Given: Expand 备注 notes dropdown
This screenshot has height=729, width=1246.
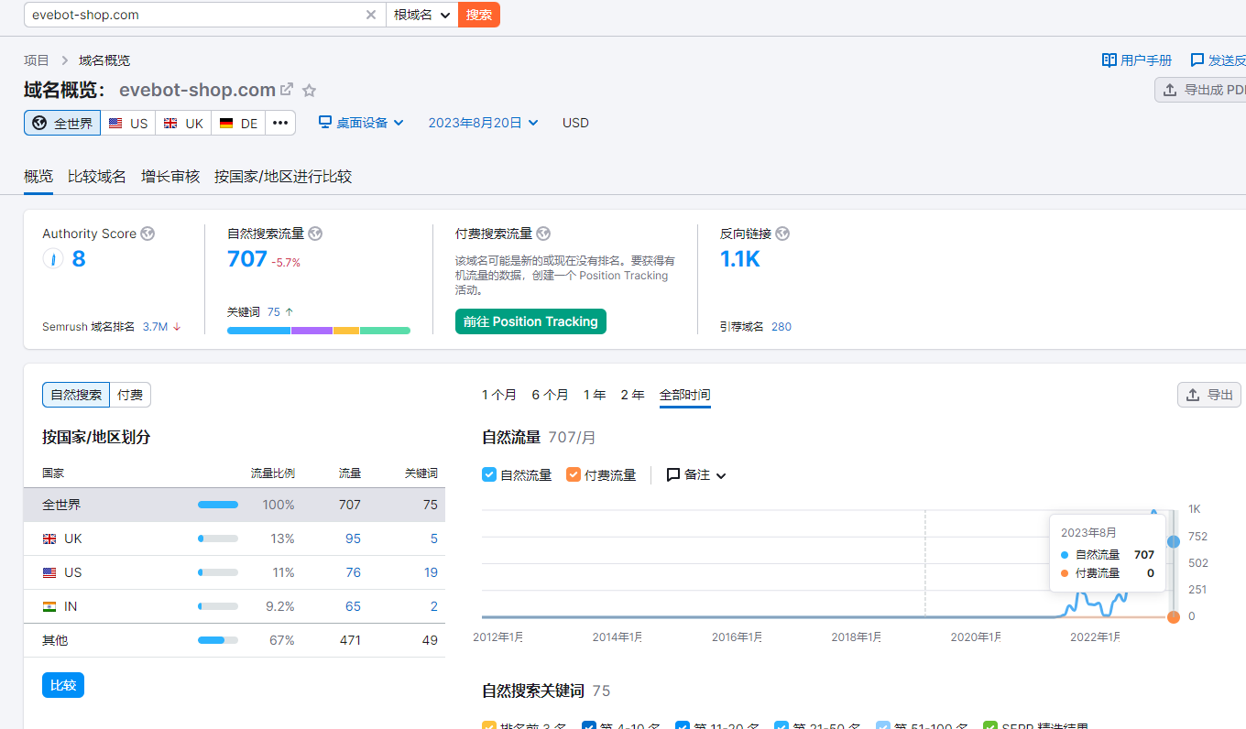Looking at the screenshot, I should click(x=696, y=474).
